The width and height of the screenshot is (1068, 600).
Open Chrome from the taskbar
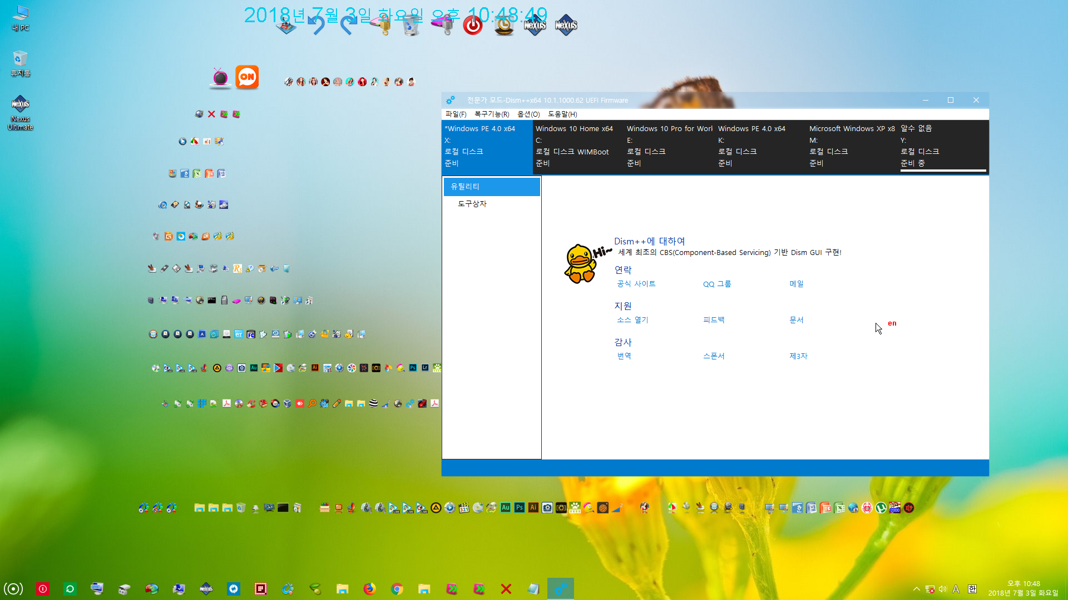[x=397, y=588]
